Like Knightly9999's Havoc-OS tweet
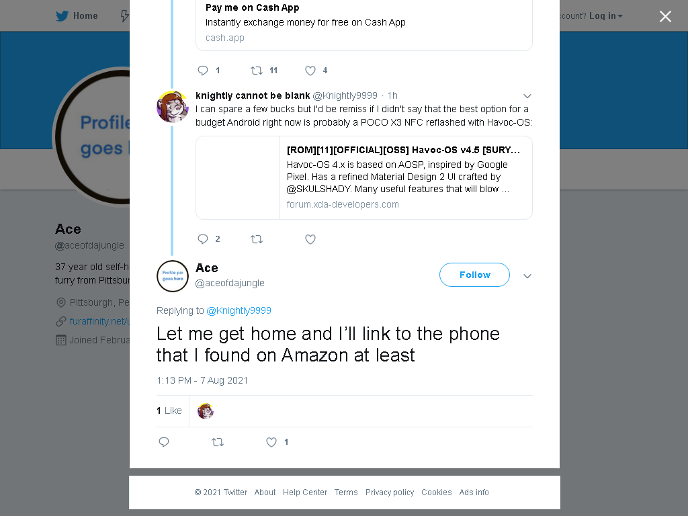The image size is (688, 516). coord(310,239)
